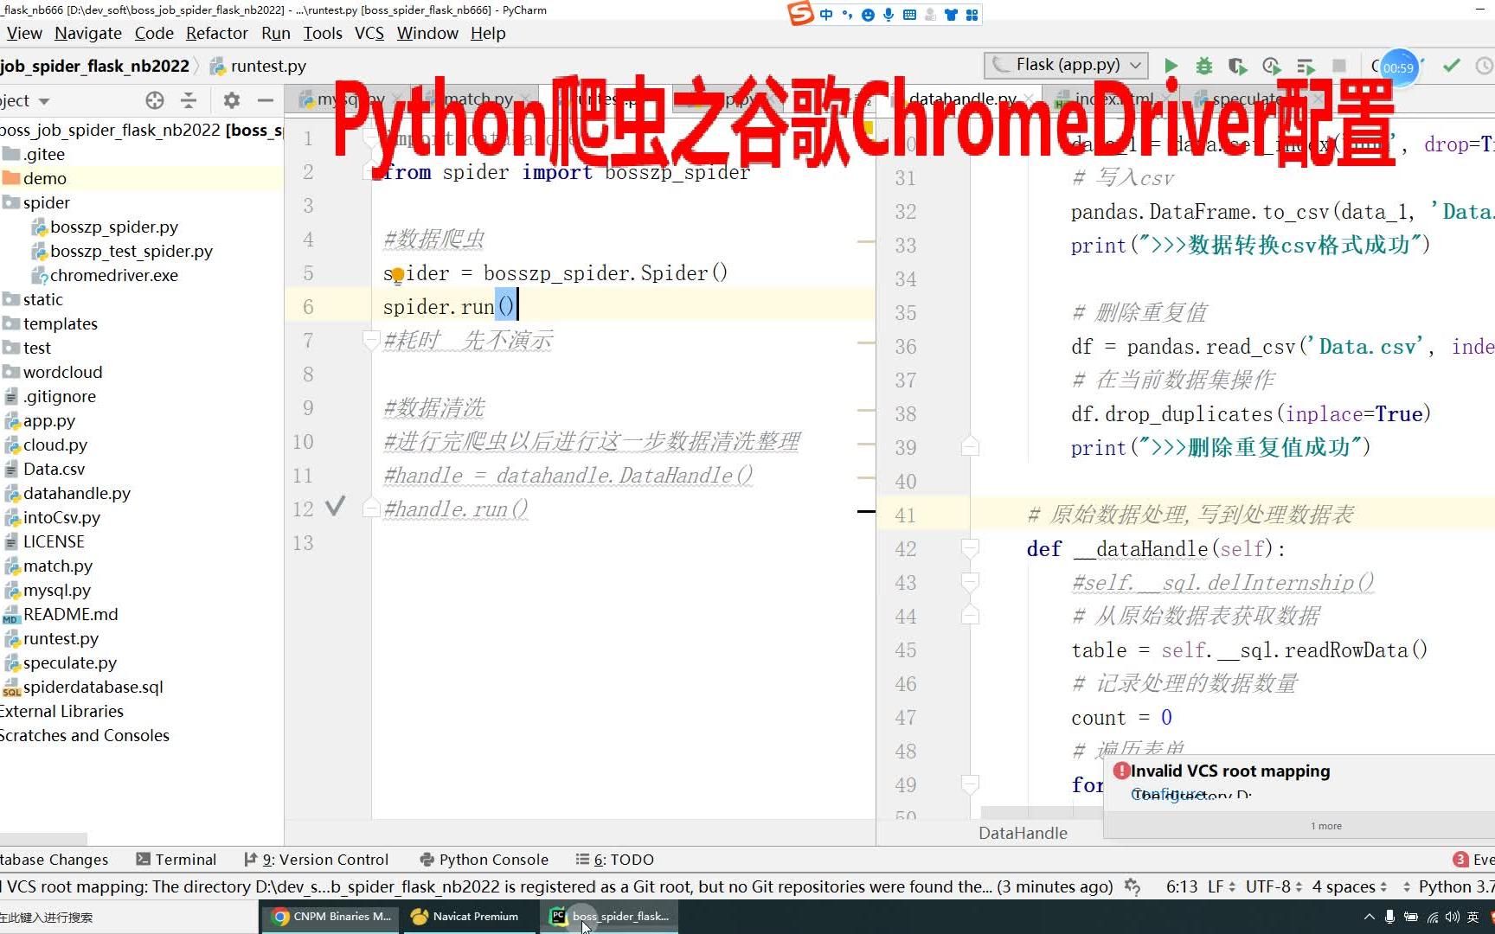Open the Database Changes tool window
1495x934 pixels.
point(55,859)
